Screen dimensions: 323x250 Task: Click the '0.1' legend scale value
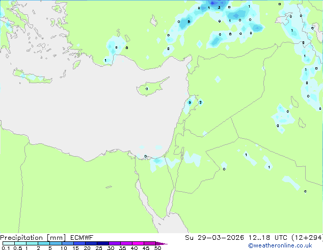tap(6, 248)
